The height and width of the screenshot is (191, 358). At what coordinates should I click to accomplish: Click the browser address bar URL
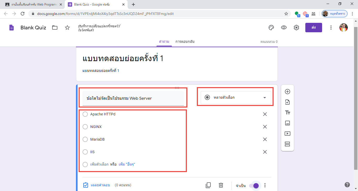(105, 14)
